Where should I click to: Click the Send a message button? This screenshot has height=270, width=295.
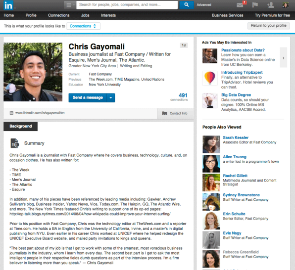pos(88,98)
